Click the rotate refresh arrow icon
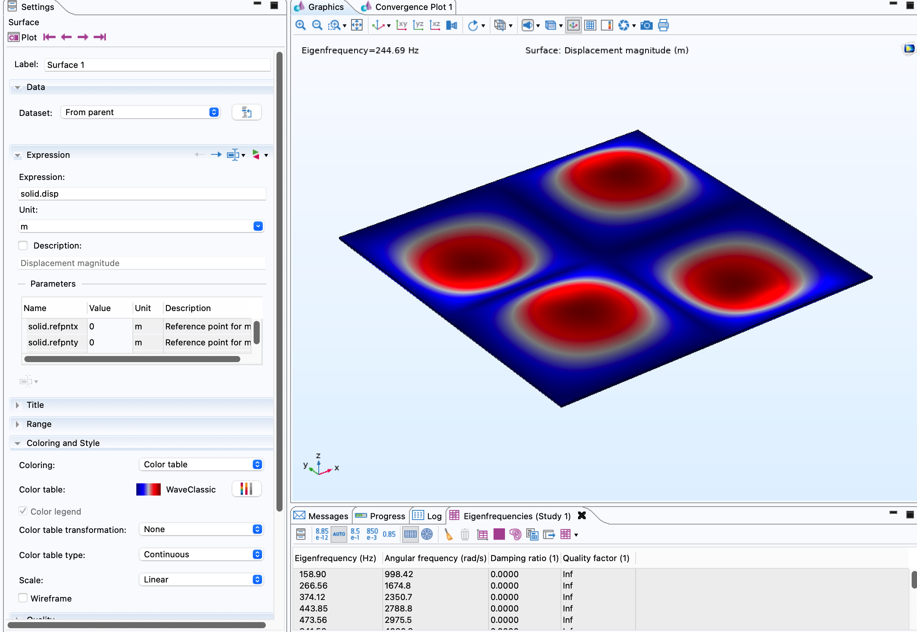Image resolution: width=917 pixels, height=632 pixels. point(473,25)
